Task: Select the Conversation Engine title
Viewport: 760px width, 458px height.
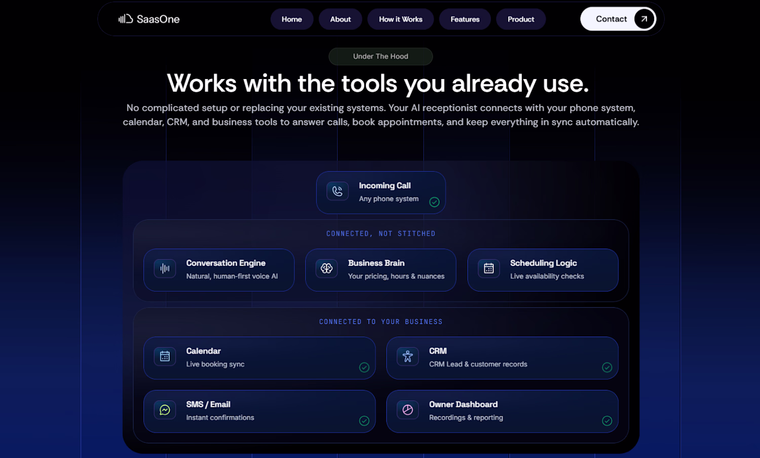Action: click(226, 263)
